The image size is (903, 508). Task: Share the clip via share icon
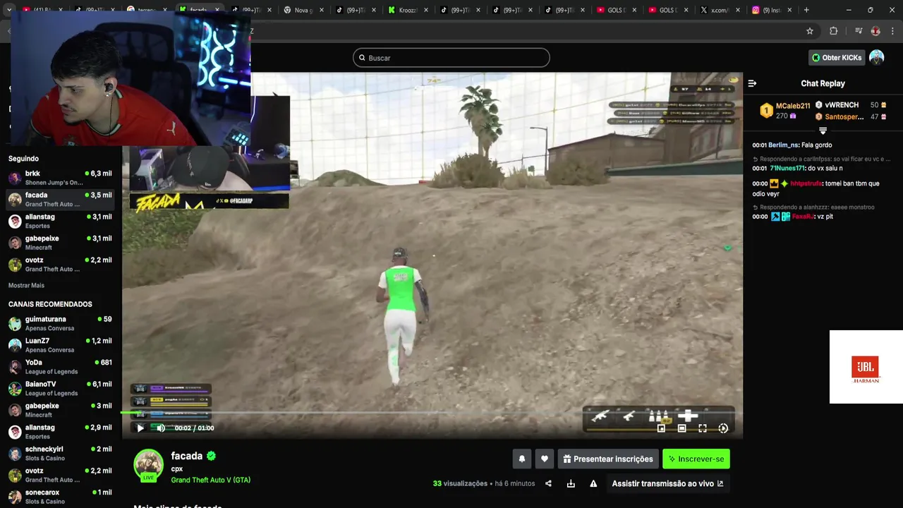[548, 483]
